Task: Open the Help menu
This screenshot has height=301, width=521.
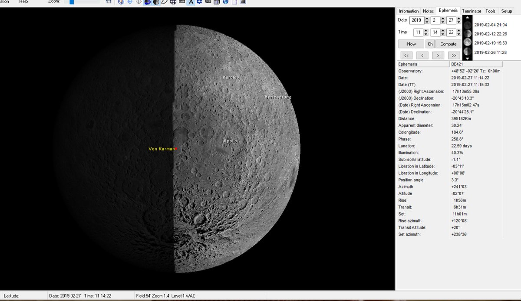Action: [23, 2]
